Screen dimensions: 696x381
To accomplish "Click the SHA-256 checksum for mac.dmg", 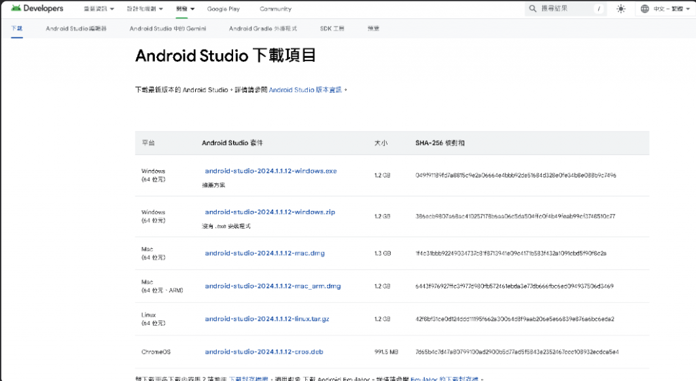I will pyautogui.click(x=511, y=253).
